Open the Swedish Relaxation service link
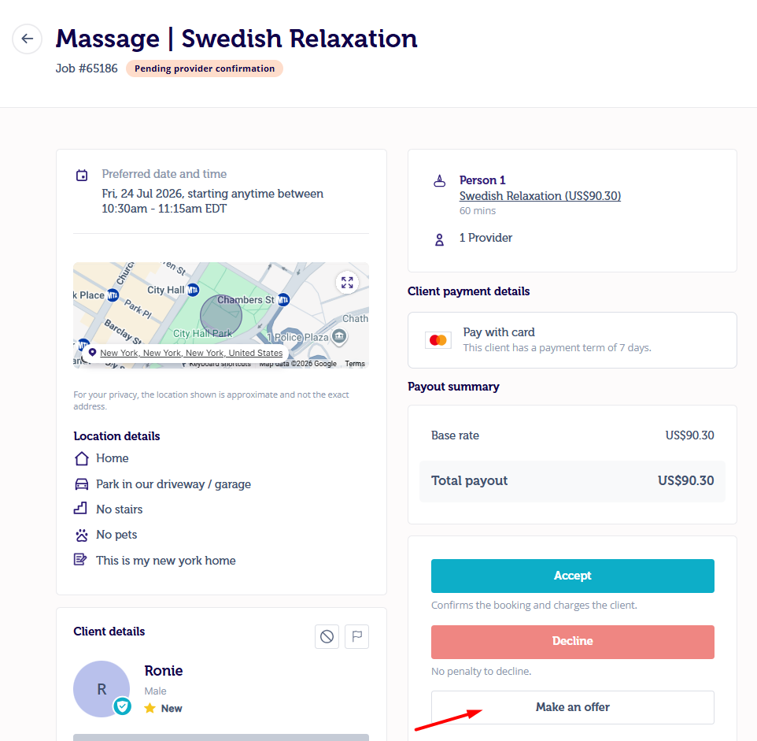 (540, 195)
